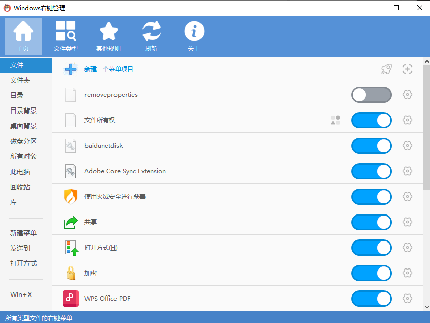
Task: Open settings gear for 共享
Action: [x=407, y=222]
